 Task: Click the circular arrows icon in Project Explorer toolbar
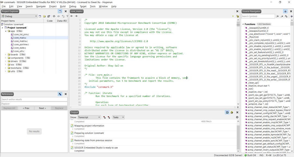tap(54, 16)
